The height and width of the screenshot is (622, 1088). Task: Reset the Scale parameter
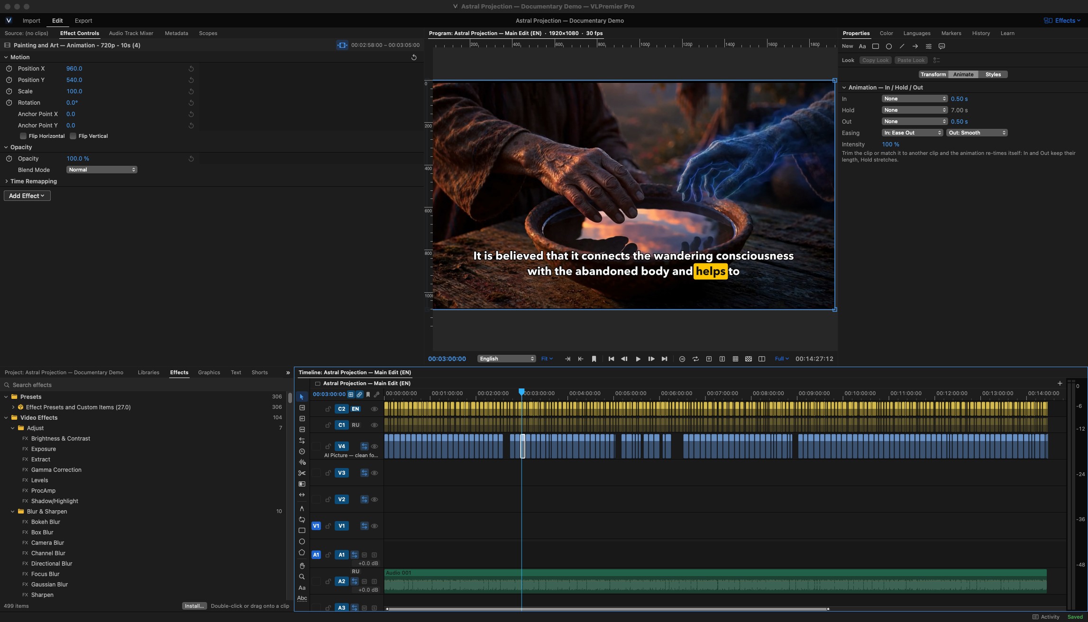click(191, 91)
